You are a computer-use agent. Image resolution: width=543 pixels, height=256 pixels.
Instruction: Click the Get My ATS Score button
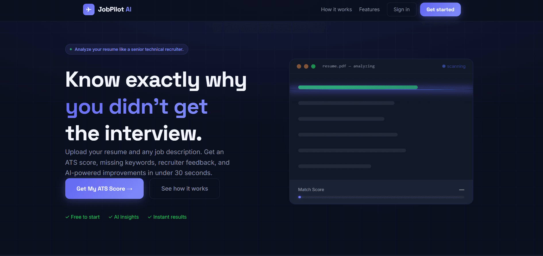pyautogui.click(x=104, y=189)
